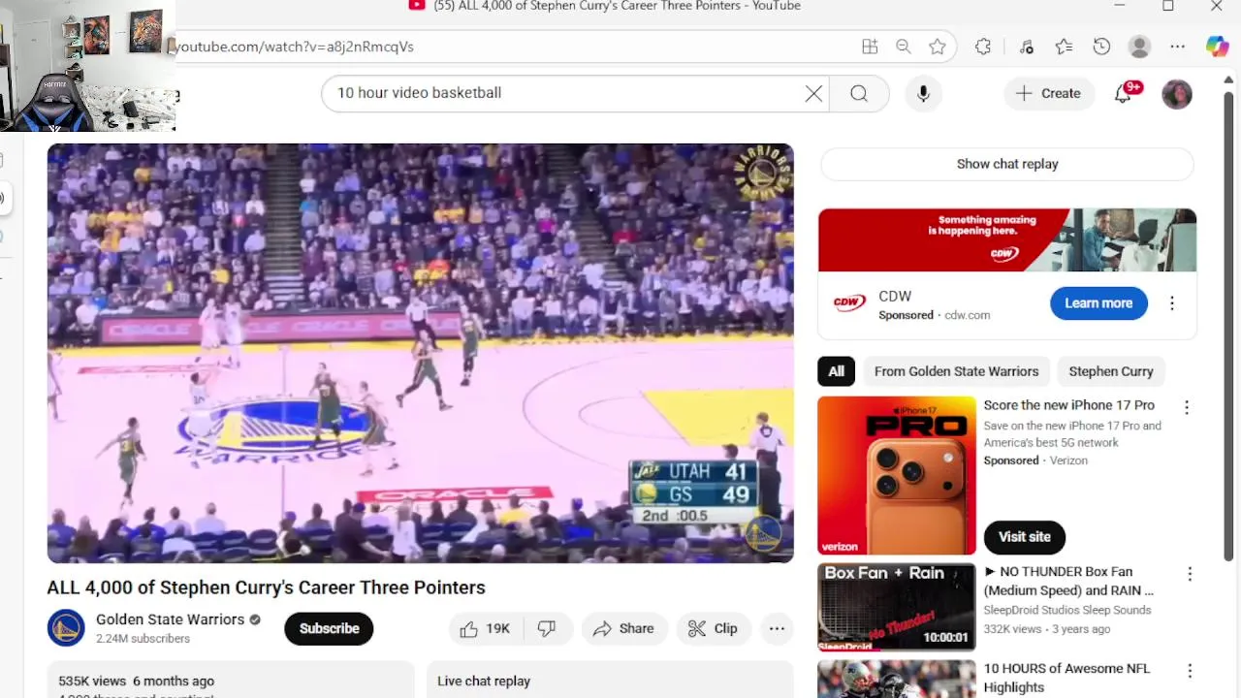Open more actions three-dot menu under video

pos(777,628)
